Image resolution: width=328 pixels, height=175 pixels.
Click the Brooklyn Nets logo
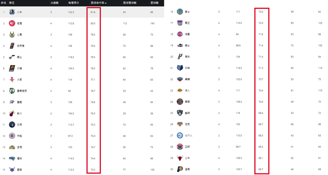pyautogui.click(x=180, y=113)
